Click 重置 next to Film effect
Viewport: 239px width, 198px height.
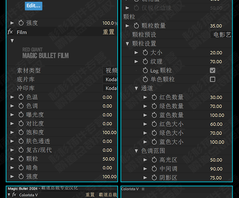click(x=108, y=32)
